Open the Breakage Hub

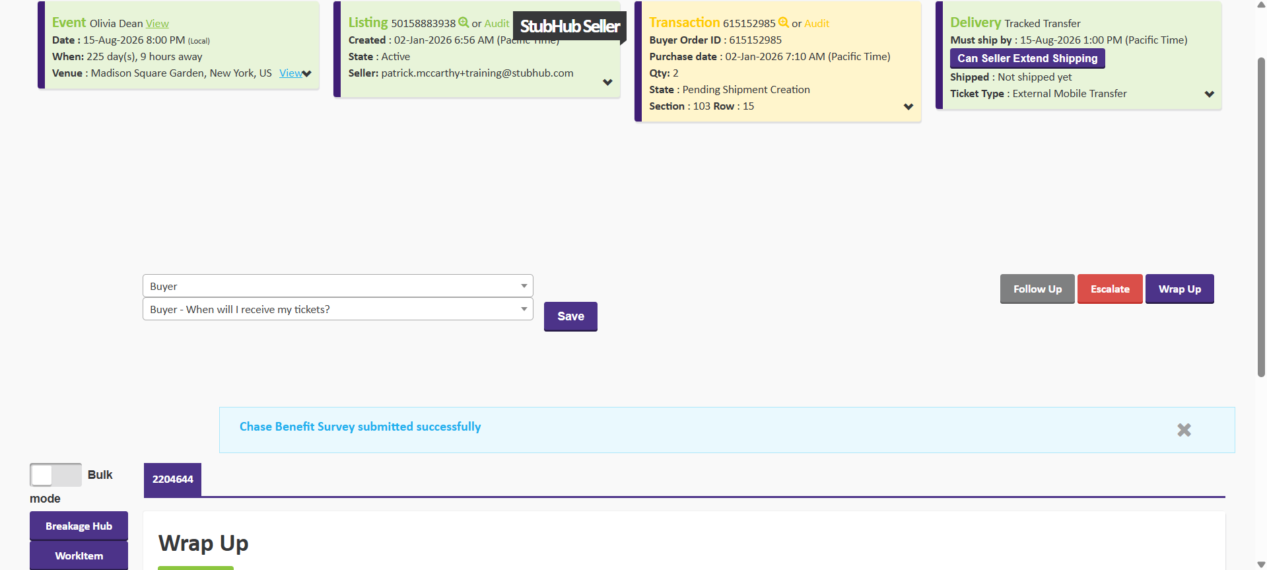point(79,526)
